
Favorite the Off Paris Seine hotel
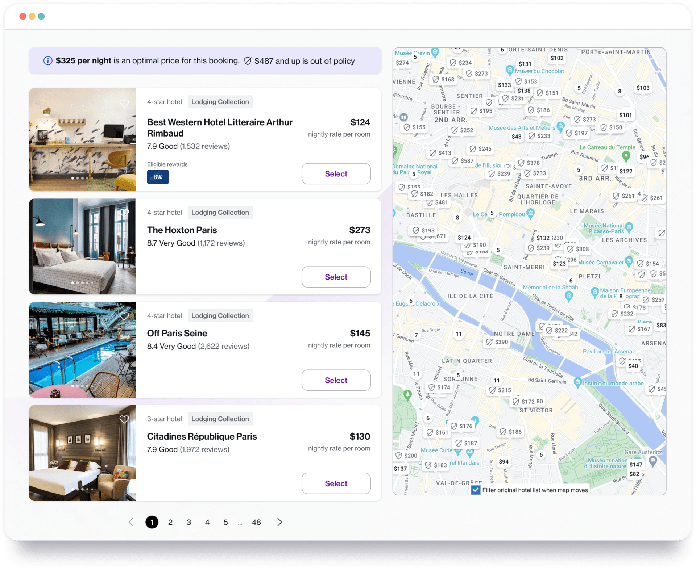click(124, 316)
